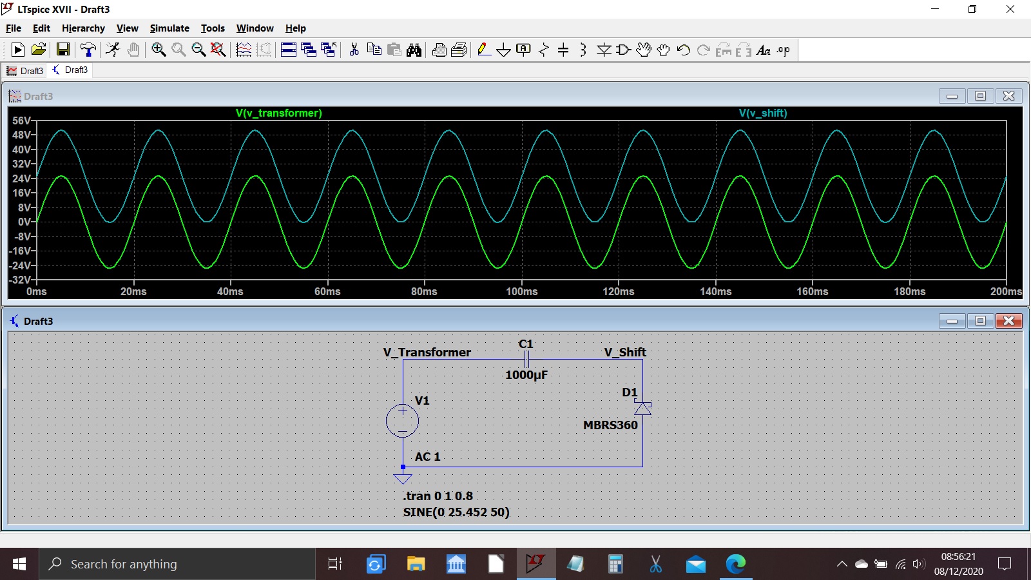Open the Control Panel hammer icon

click(88, 50)
